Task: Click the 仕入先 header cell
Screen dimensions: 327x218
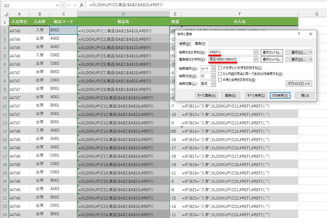Action: click(240, 22)
